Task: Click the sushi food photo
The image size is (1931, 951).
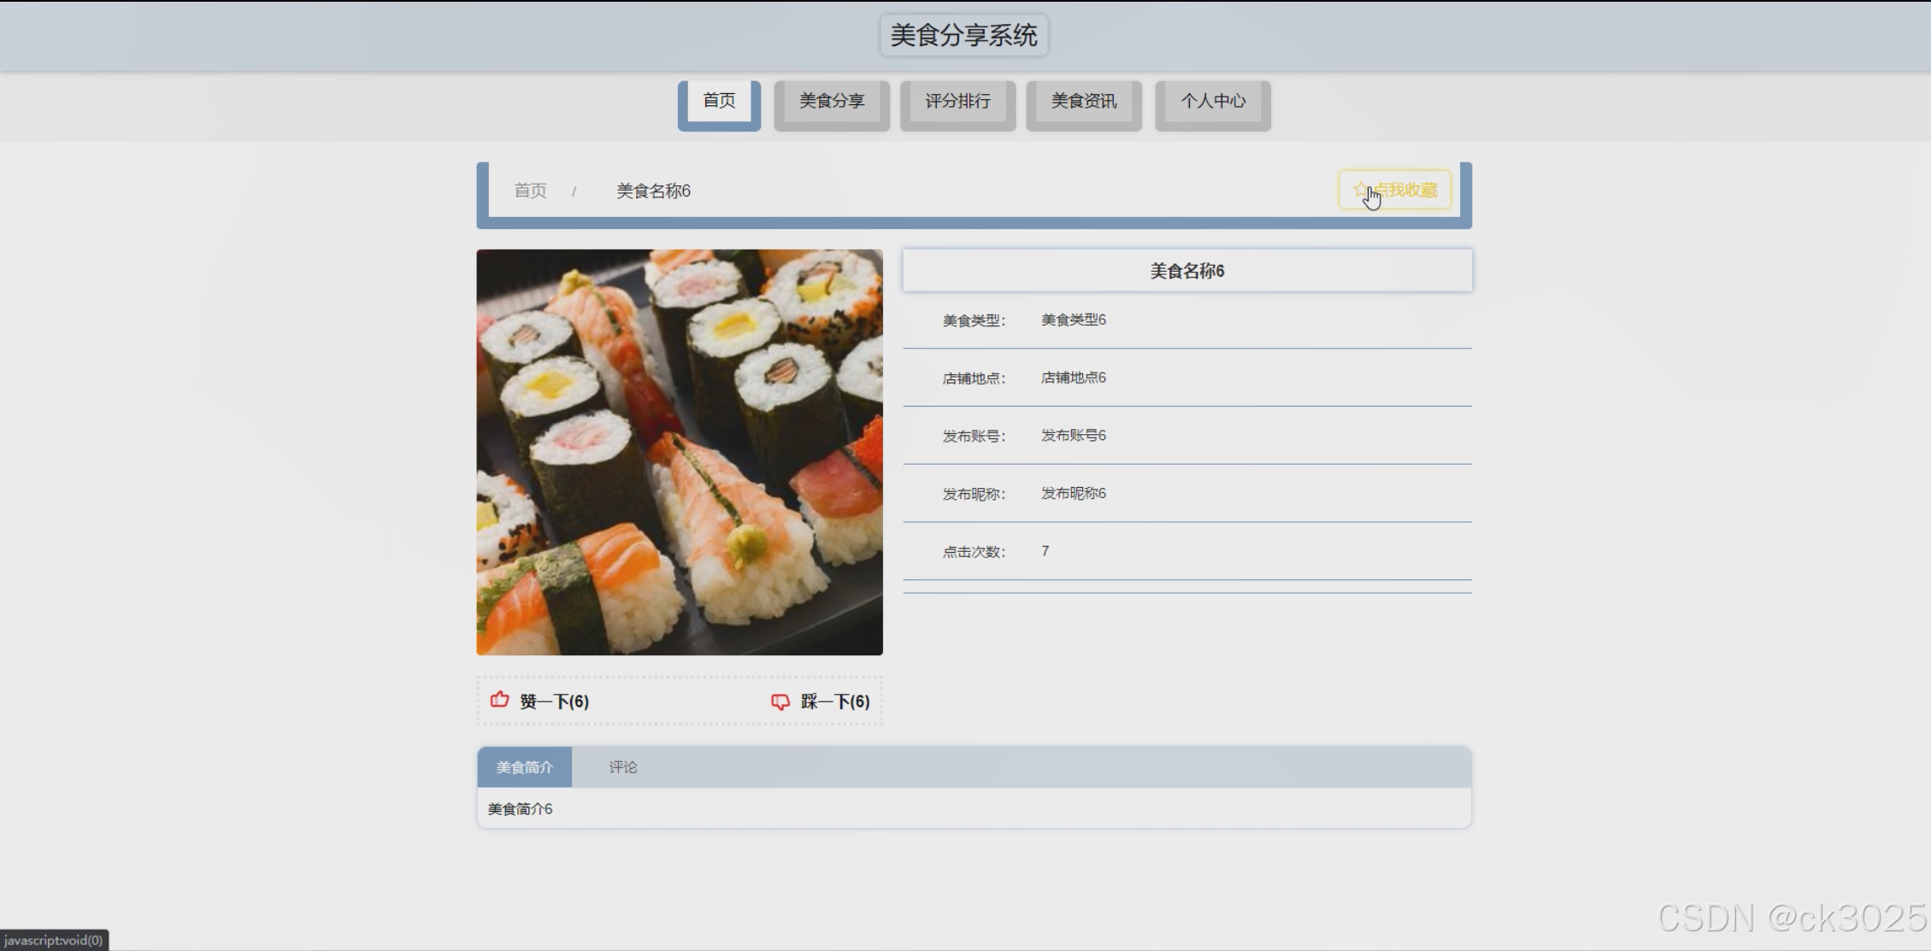Action: pos(680,452)
